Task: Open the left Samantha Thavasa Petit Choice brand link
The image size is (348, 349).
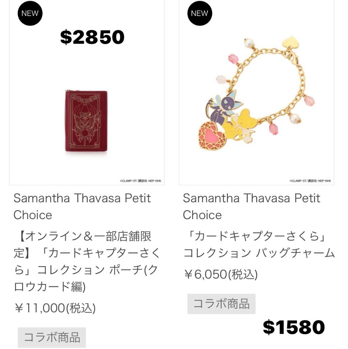Action: click(x=82, y=206)
